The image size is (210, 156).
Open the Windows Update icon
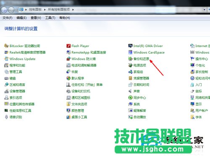6,59
